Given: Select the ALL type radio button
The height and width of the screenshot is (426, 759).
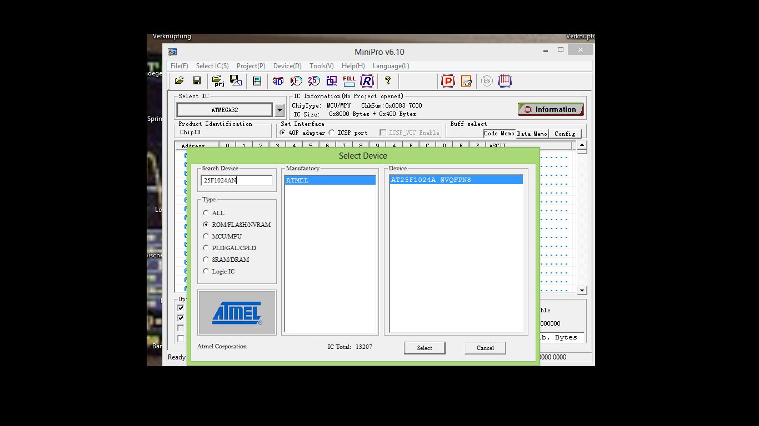Looking at the screenshot, I should [x=206, y=213].
